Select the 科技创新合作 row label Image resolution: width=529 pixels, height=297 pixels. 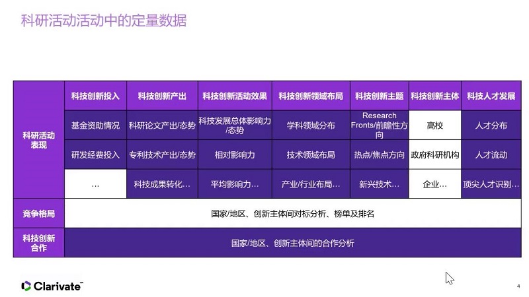pyautogui.click(x=38, y=242)
